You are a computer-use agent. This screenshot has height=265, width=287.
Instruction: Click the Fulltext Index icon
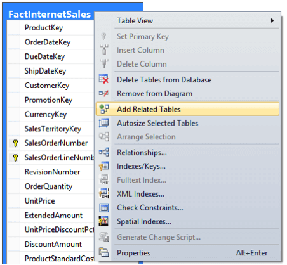point(104,180)
